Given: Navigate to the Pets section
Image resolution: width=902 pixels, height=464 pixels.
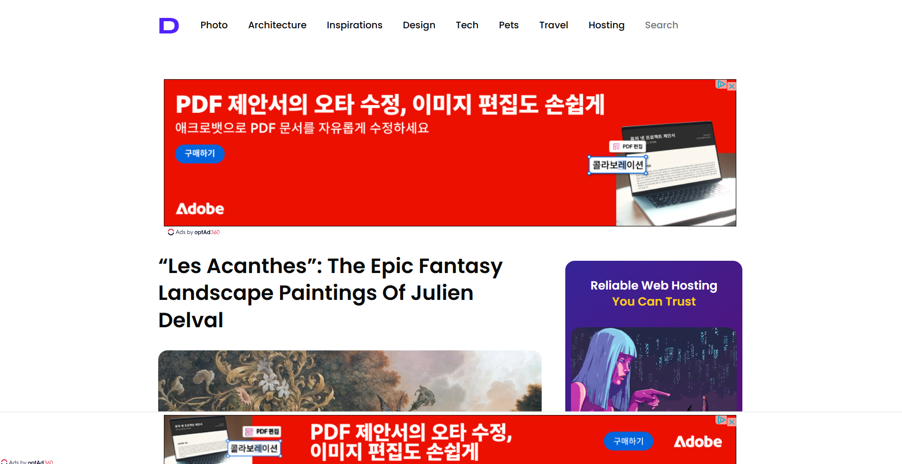Looking at the screenshot, I should [x=509, y=25].
